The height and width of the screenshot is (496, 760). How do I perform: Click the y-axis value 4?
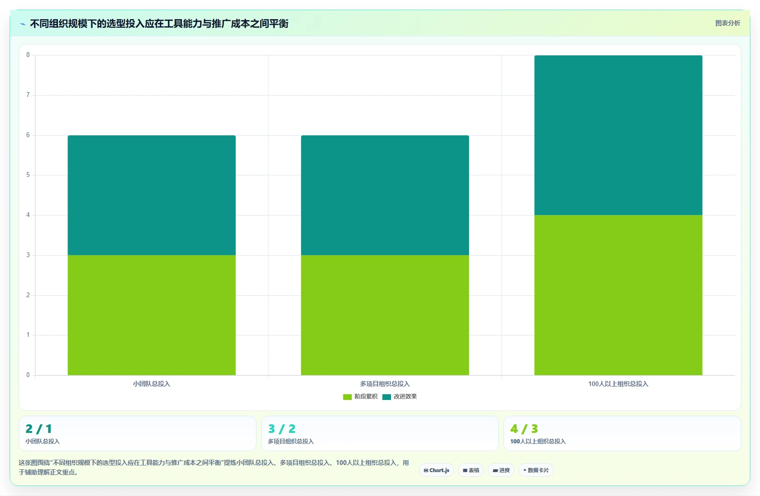(x=28, y=215)
